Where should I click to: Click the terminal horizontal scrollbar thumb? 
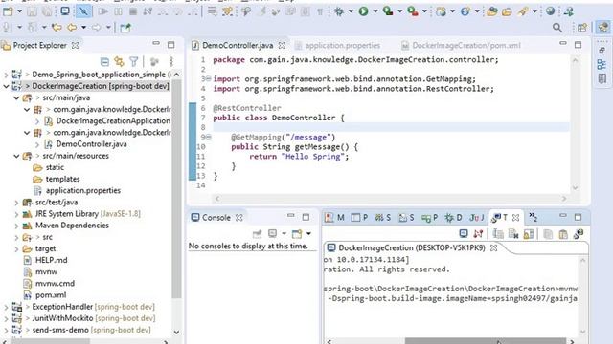pos(486,341)
